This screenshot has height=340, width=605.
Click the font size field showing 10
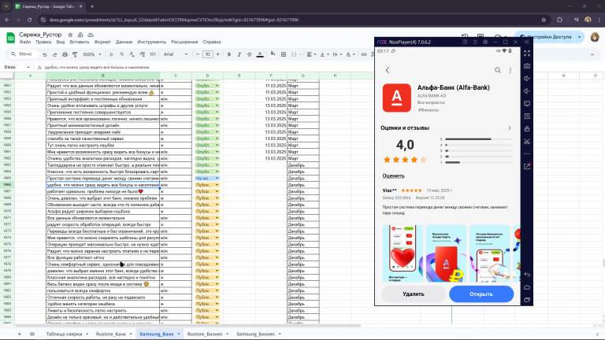(x=208, y=54)
